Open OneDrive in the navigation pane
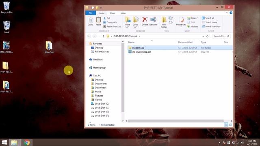 [x=97, y=60]
